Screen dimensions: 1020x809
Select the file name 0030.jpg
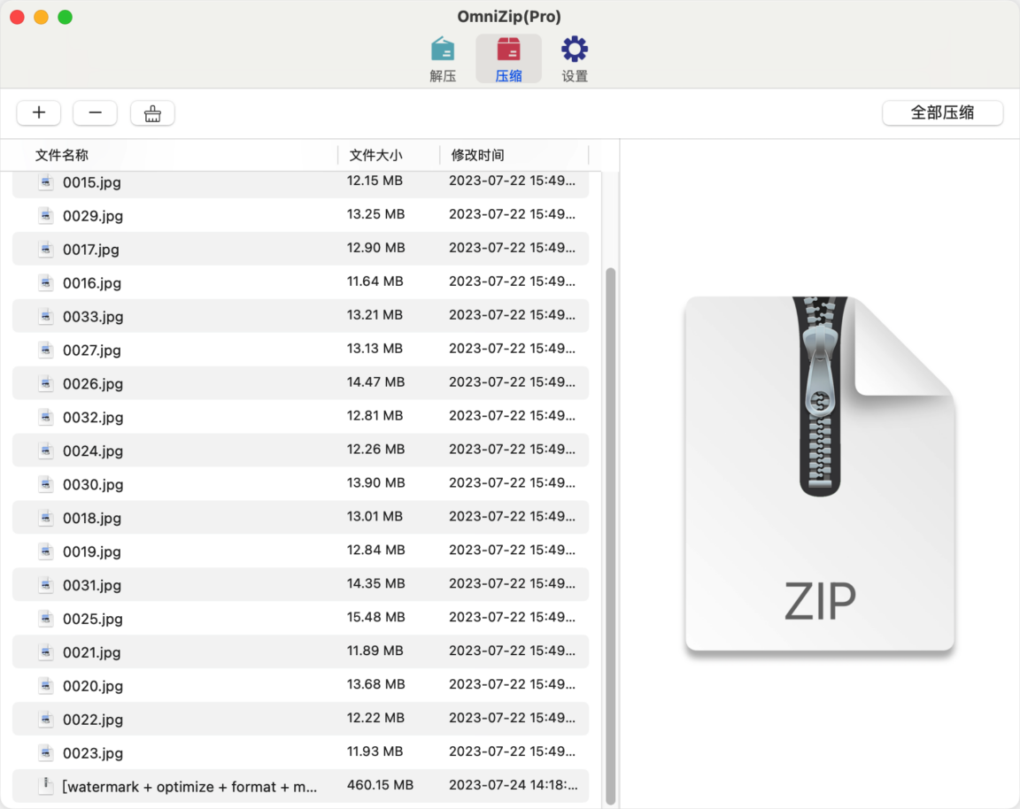click(x=93, y=485)
